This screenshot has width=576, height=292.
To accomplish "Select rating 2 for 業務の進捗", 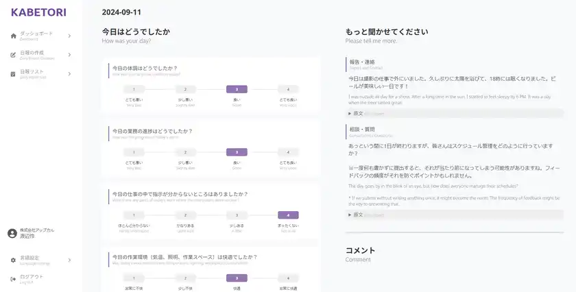I will (x=186, y=152).
